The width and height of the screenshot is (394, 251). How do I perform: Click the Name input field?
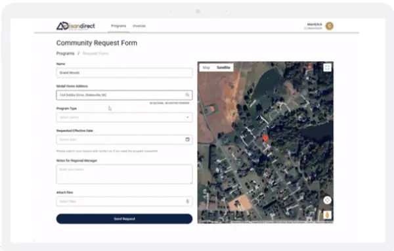124,73
